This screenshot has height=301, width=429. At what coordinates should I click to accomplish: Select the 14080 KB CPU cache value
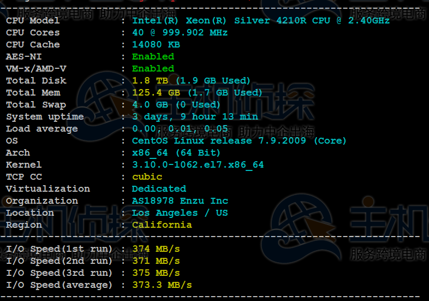pos(156,45)
